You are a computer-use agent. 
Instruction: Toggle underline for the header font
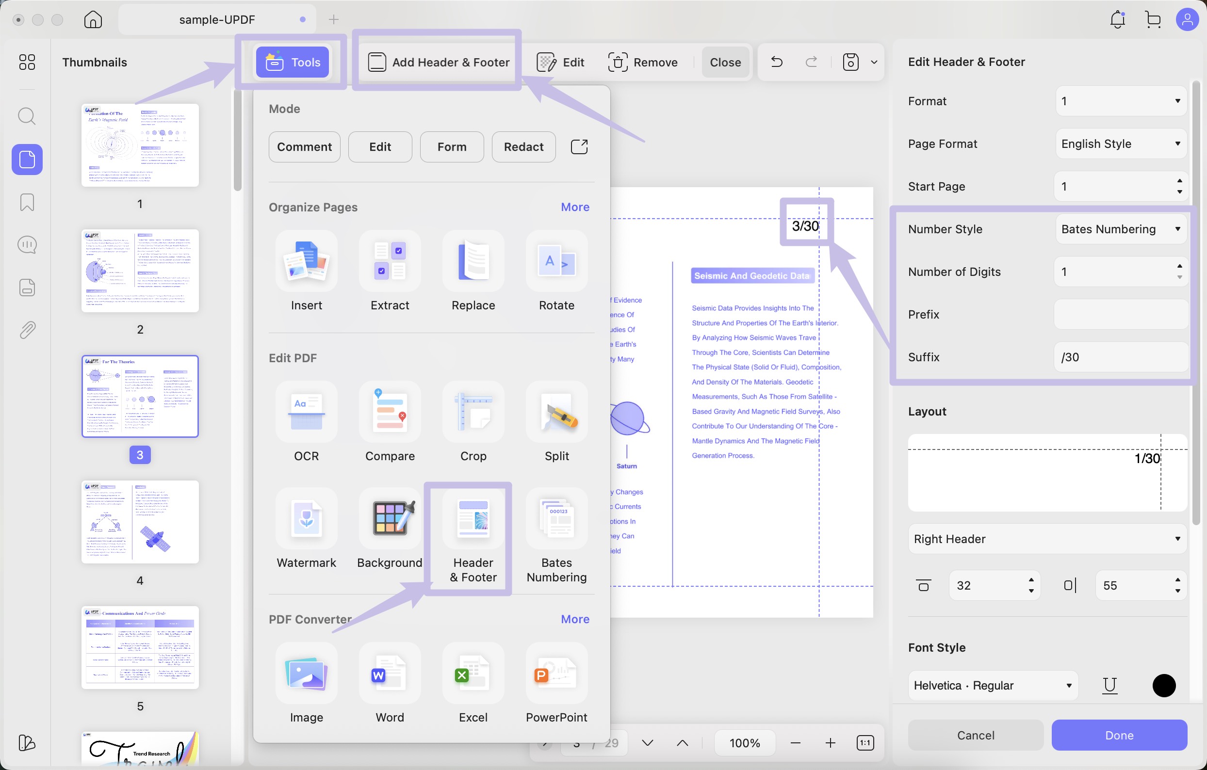pyautogui.click(x=1110, y=685)
